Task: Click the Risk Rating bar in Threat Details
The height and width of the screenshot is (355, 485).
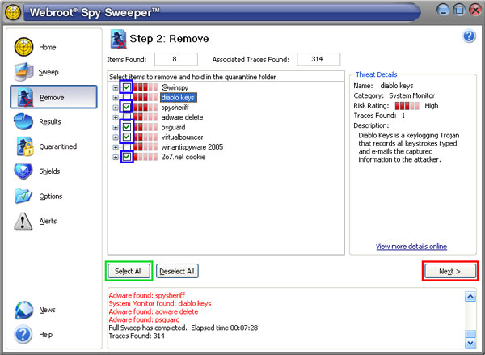Action: (x=407, y=106)
